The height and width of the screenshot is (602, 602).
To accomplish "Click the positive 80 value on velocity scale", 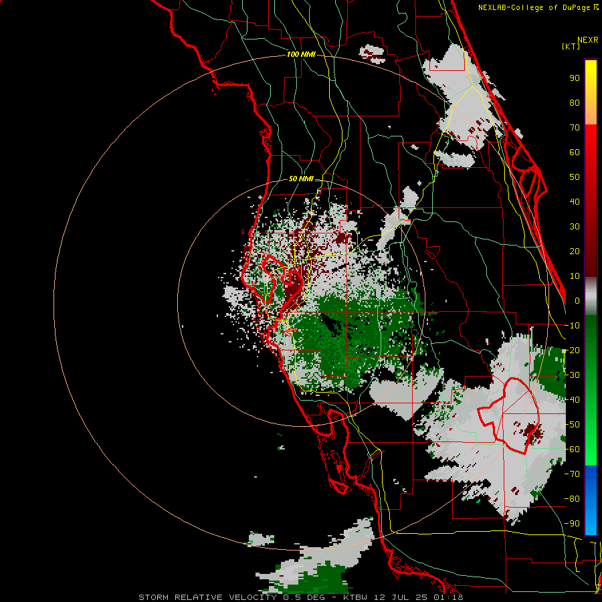I will [575, 102].
